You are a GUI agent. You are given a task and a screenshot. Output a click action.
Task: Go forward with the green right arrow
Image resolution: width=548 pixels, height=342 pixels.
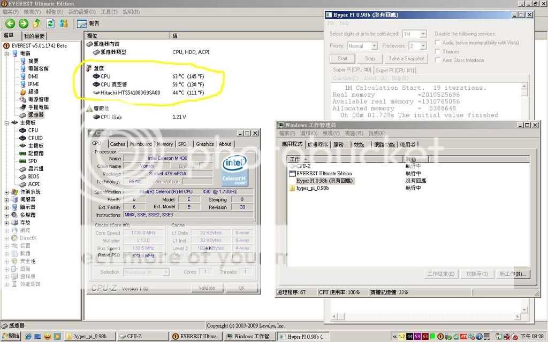tap(24, 24)
